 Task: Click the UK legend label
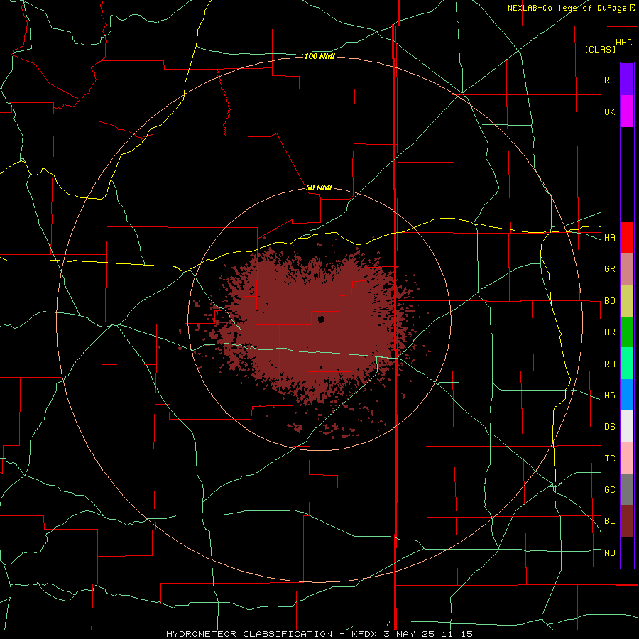point(609,111)
